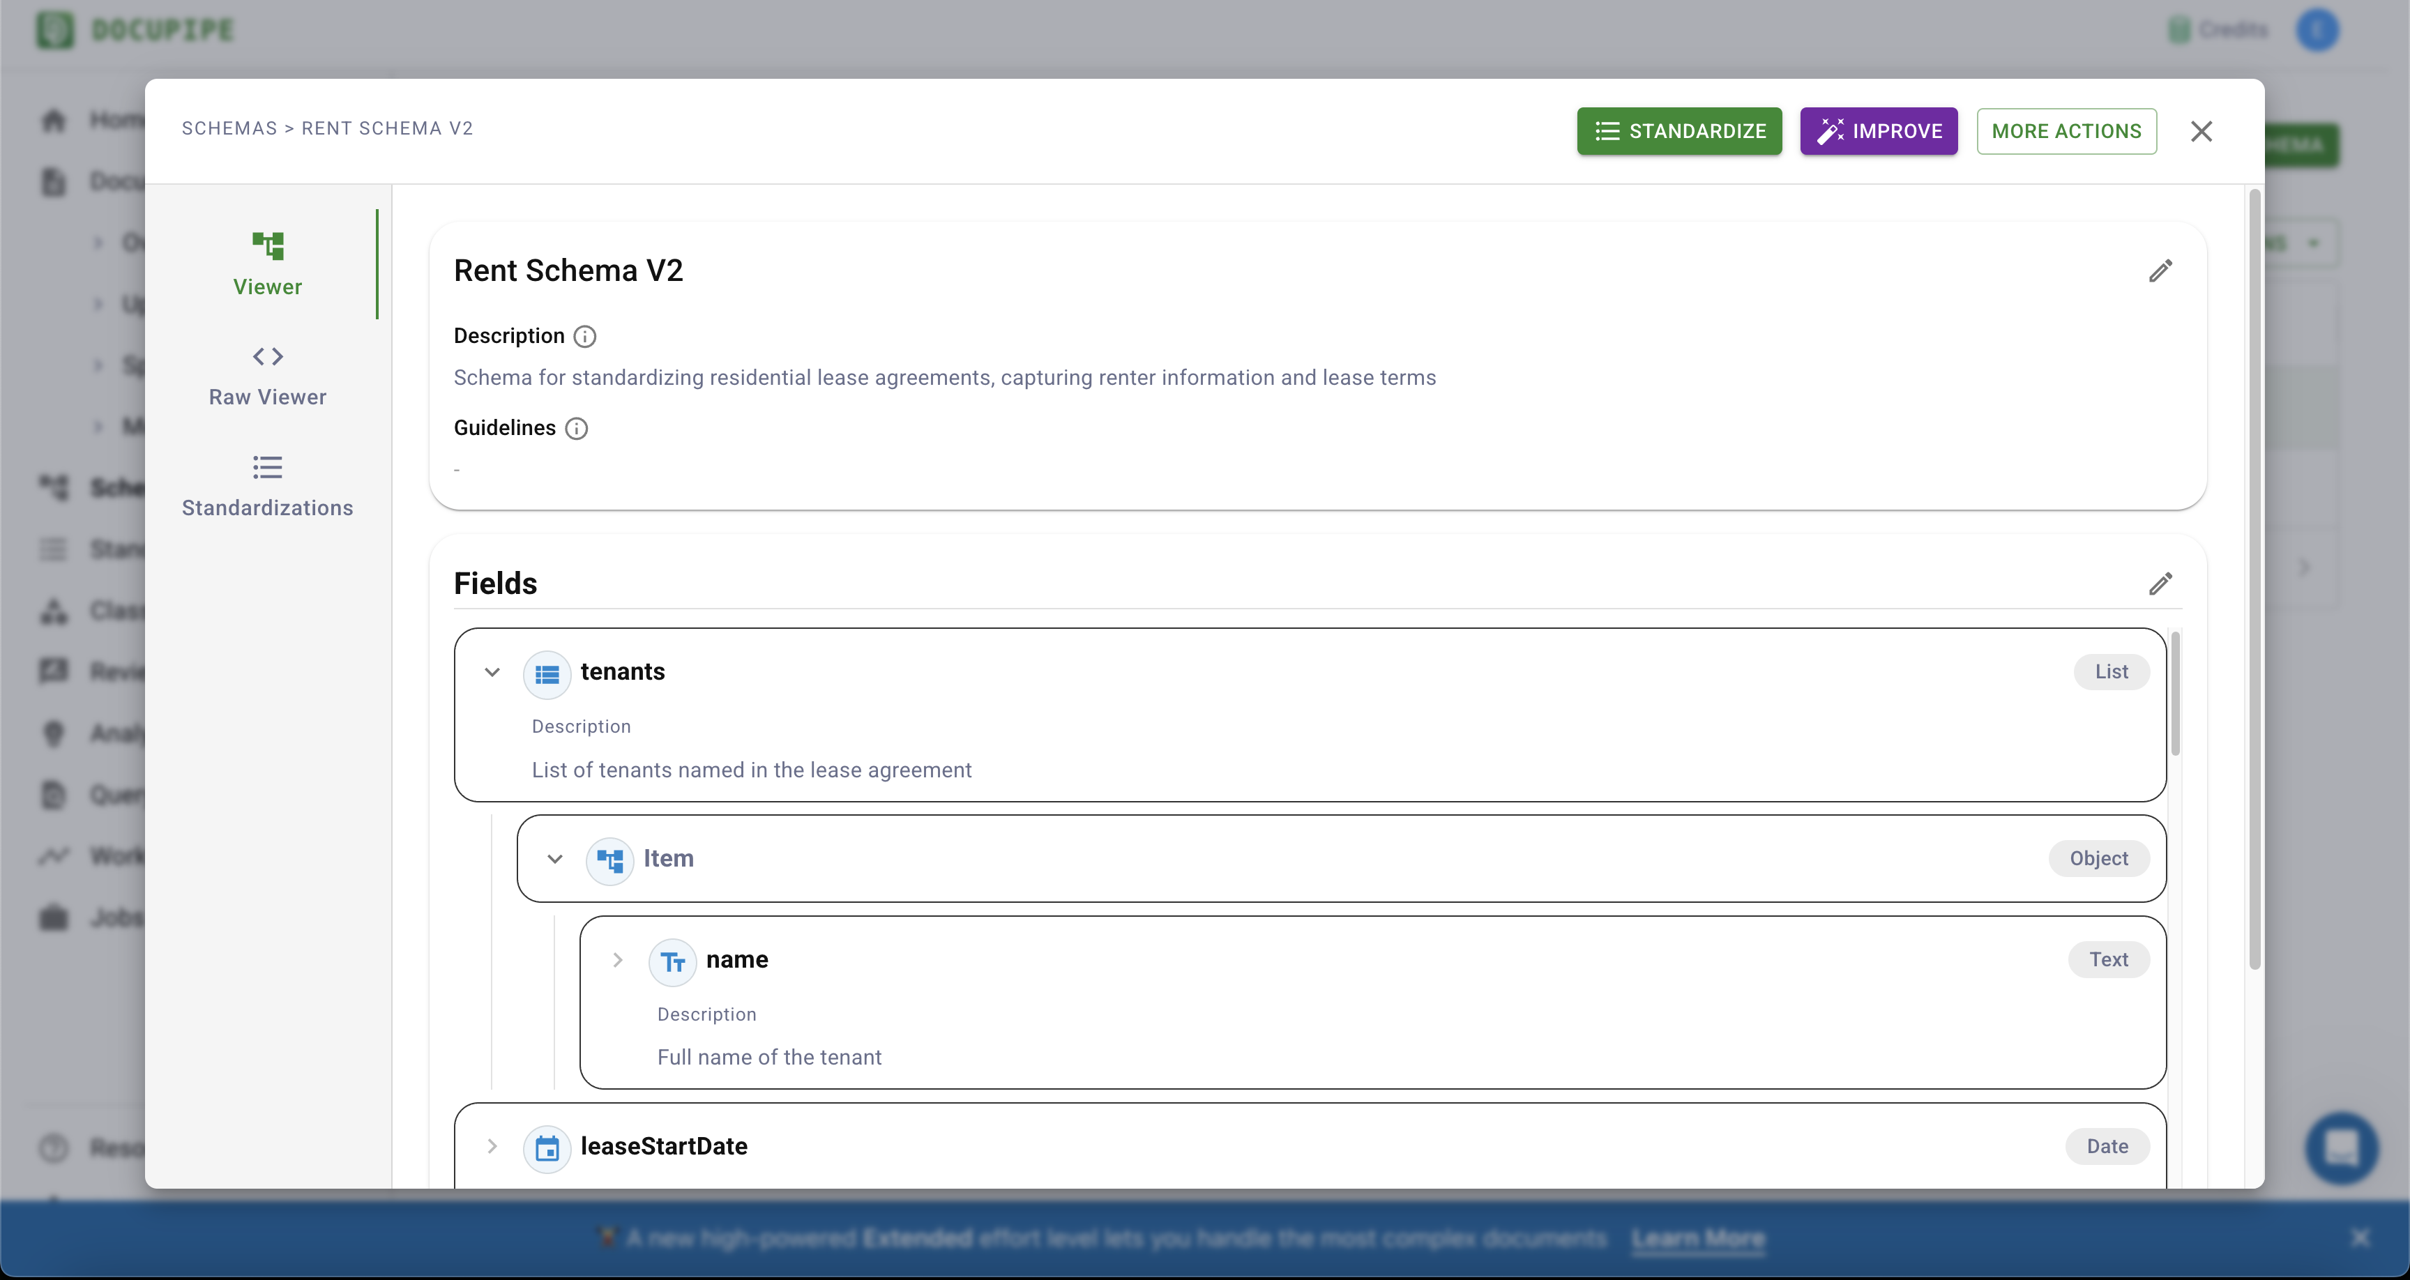Collapse the tenants field
Screen dimensions: 2410x1280
492,672
